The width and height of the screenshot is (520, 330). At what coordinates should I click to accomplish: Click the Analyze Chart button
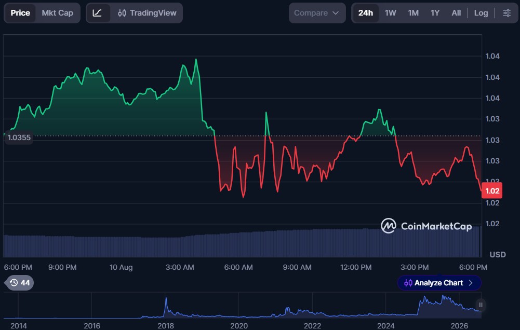click(439, 283)
